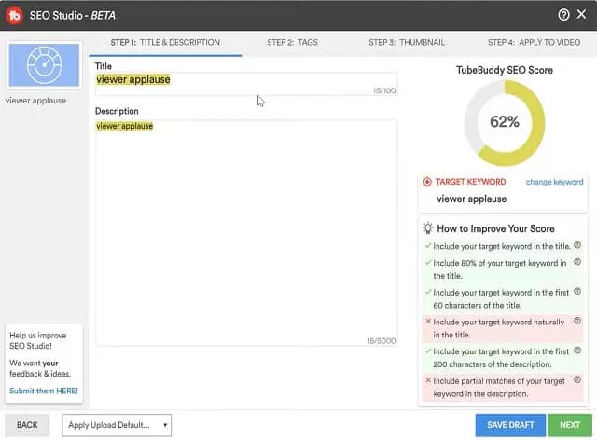597x440 pixels.
Task: Click the 62% SEO score ring
Action: click(x=505, y=122)
